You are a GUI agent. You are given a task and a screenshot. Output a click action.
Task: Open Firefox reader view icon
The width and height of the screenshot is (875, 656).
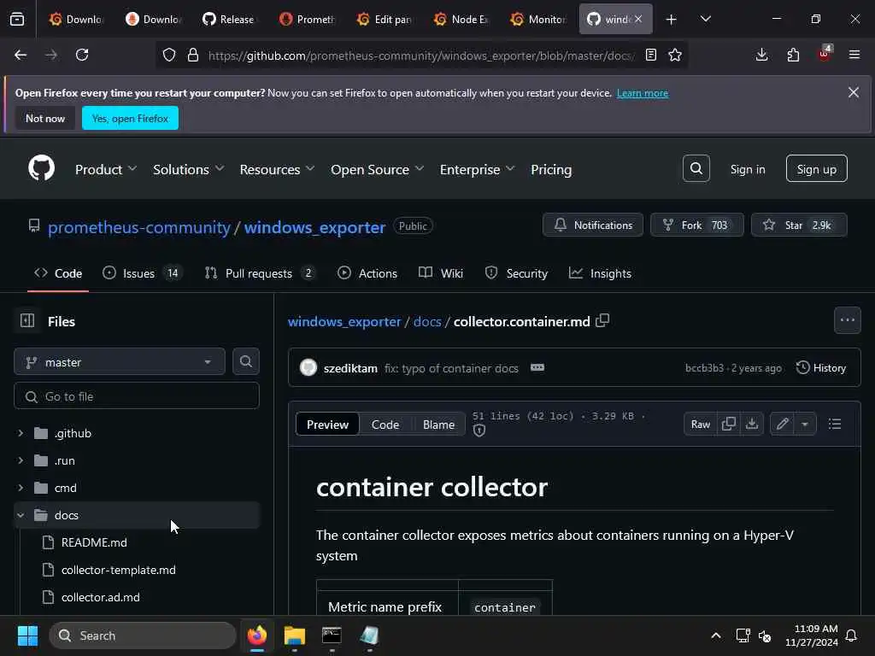[650, 55]
